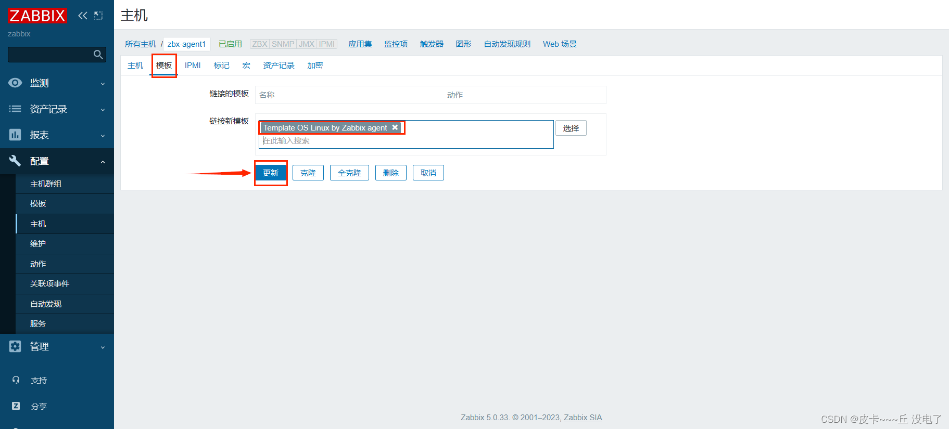
Task: Expand the 报表 menu section
Action: point(57,135)
